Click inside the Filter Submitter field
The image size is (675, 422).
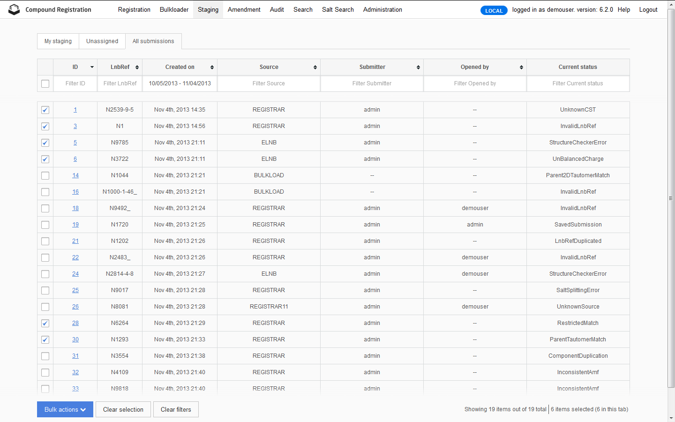coord(372,83)
